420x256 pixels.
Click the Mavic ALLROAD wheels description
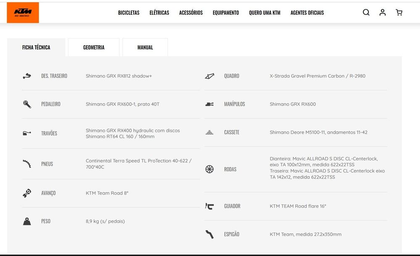[x=327, y=168]
